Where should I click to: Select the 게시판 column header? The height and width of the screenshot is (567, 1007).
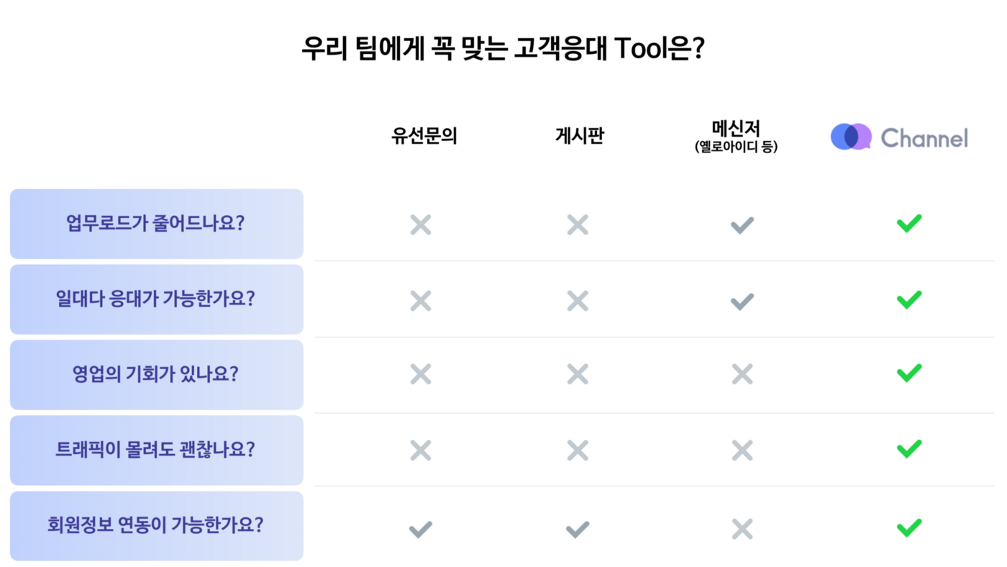tap(580, 137)
